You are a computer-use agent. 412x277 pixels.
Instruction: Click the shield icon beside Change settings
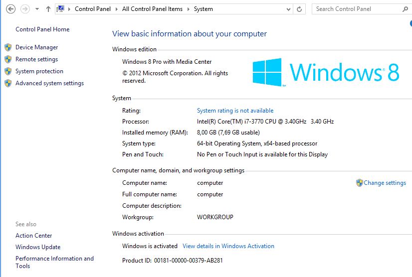click(x=360, y=183)
